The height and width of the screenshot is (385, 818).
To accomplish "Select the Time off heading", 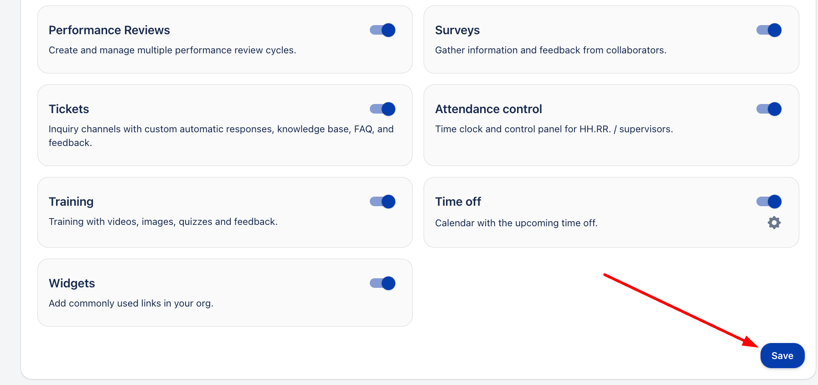I will point(458,202).
